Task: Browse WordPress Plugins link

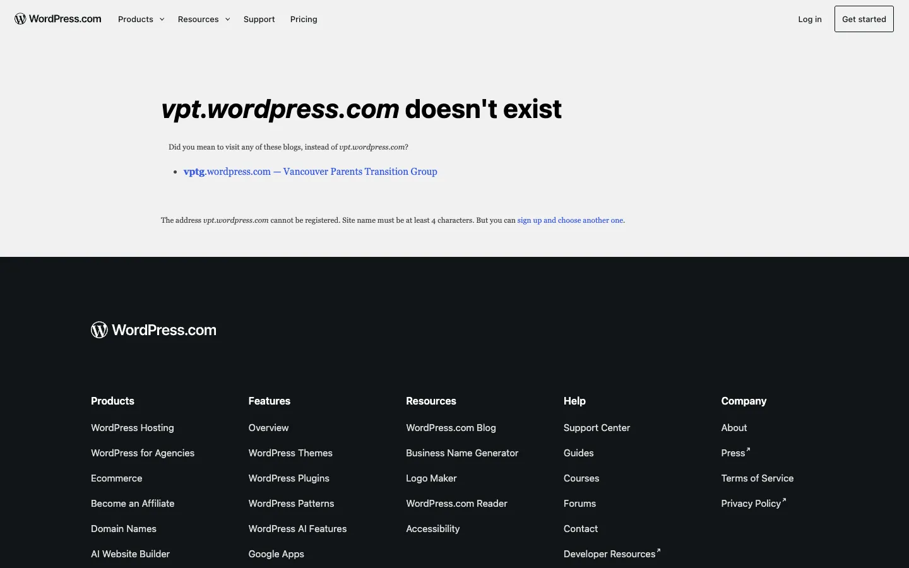Action: click(x=289, y=478)
